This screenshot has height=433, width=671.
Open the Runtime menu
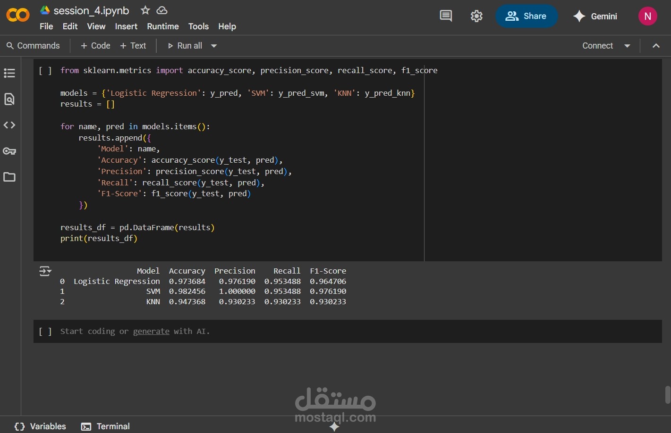click(163, 26)
